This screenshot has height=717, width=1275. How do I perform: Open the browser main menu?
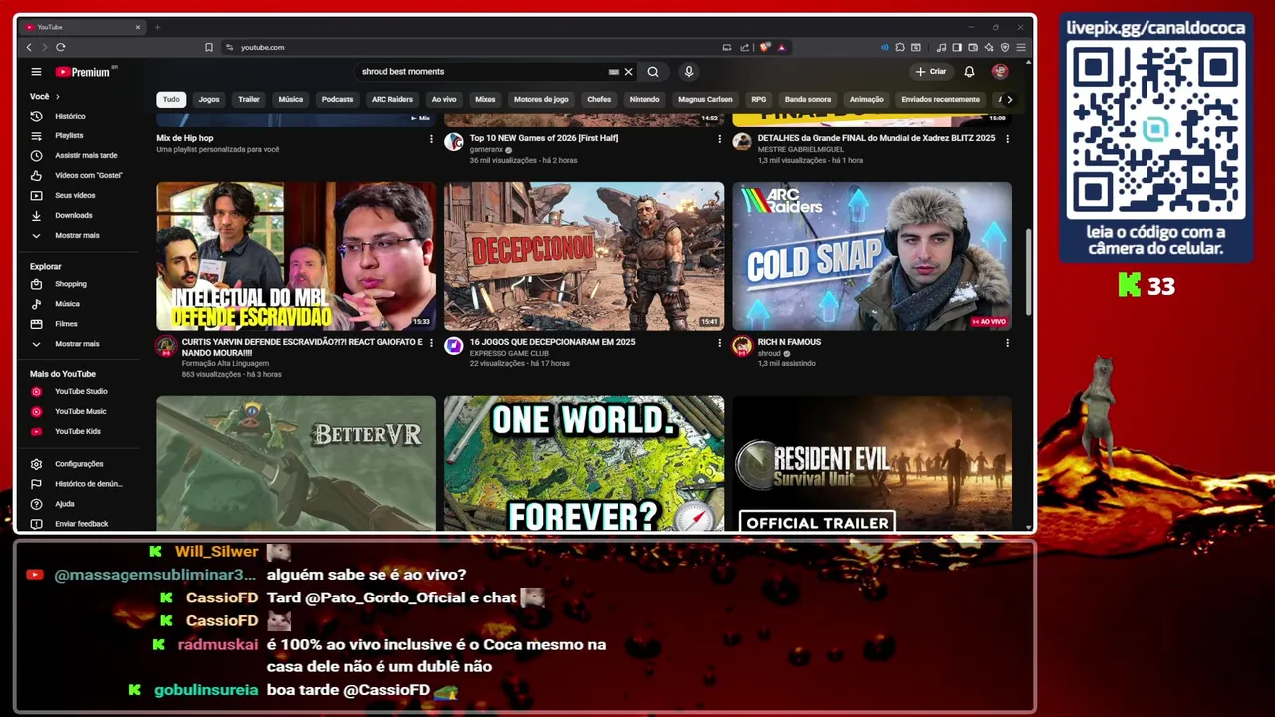click(x=1021, y=47)
